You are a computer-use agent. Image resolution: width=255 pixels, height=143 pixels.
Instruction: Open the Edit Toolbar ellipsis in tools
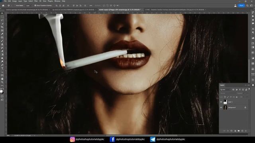click(x=2, y=85)
